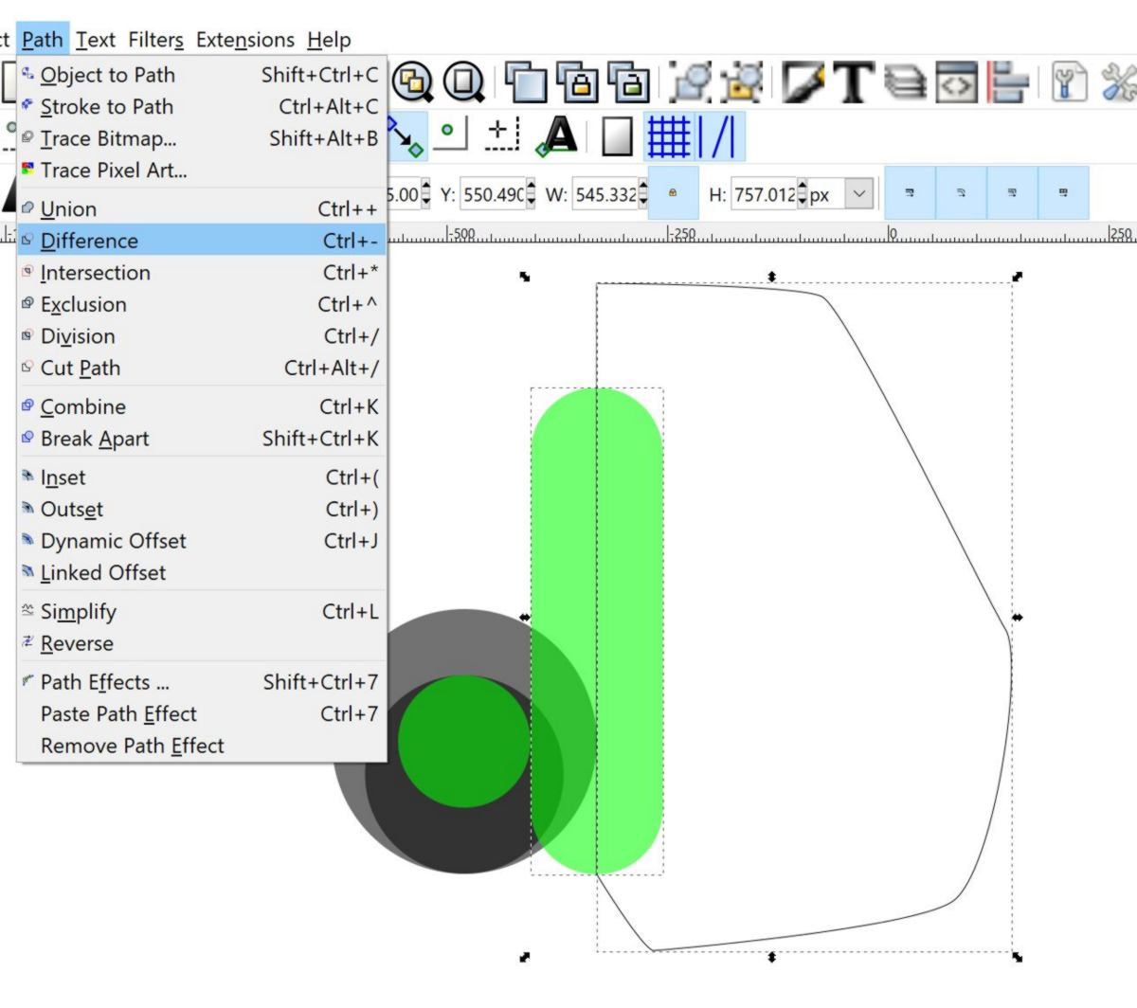Choose Remove Path Effect
Screen dimensions: 1137x1008
point(202,746)
